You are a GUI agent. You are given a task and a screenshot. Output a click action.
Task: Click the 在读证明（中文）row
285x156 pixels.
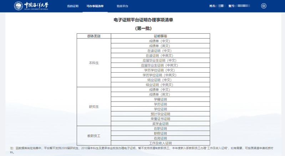click(x=160, y=51)
